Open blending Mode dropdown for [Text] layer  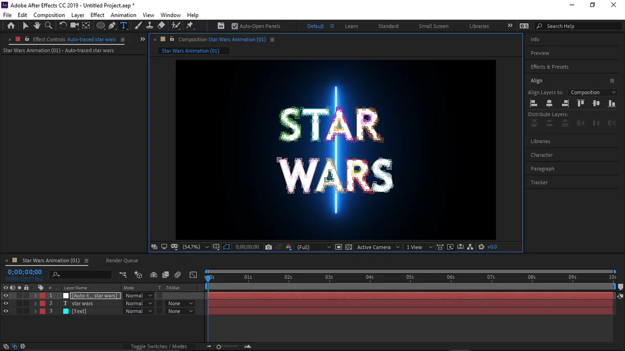click(139, 311)
